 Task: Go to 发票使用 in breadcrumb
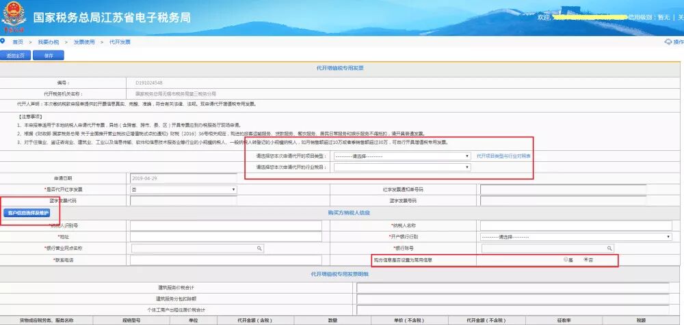(83, 42)
